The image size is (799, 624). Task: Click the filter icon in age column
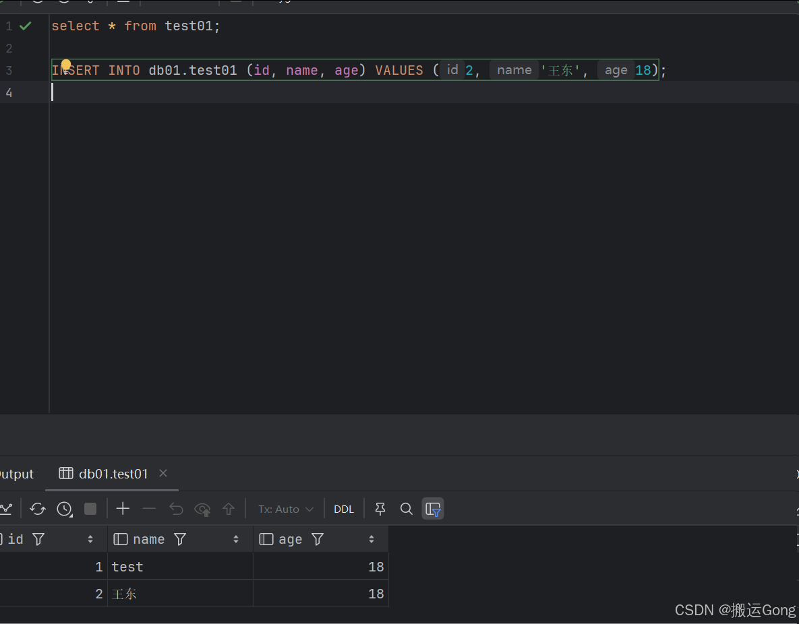[x=318, y=540]
